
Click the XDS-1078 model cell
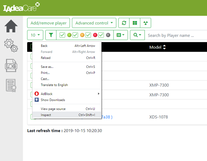point(159,117)
